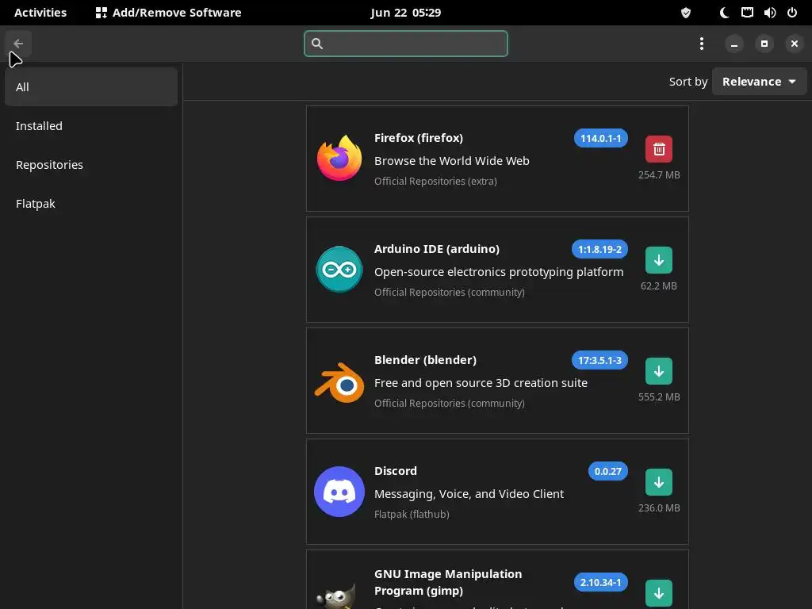Click the GIMP mascot icon
Viewport: 812px width, 609px height.
click(336, 596)
